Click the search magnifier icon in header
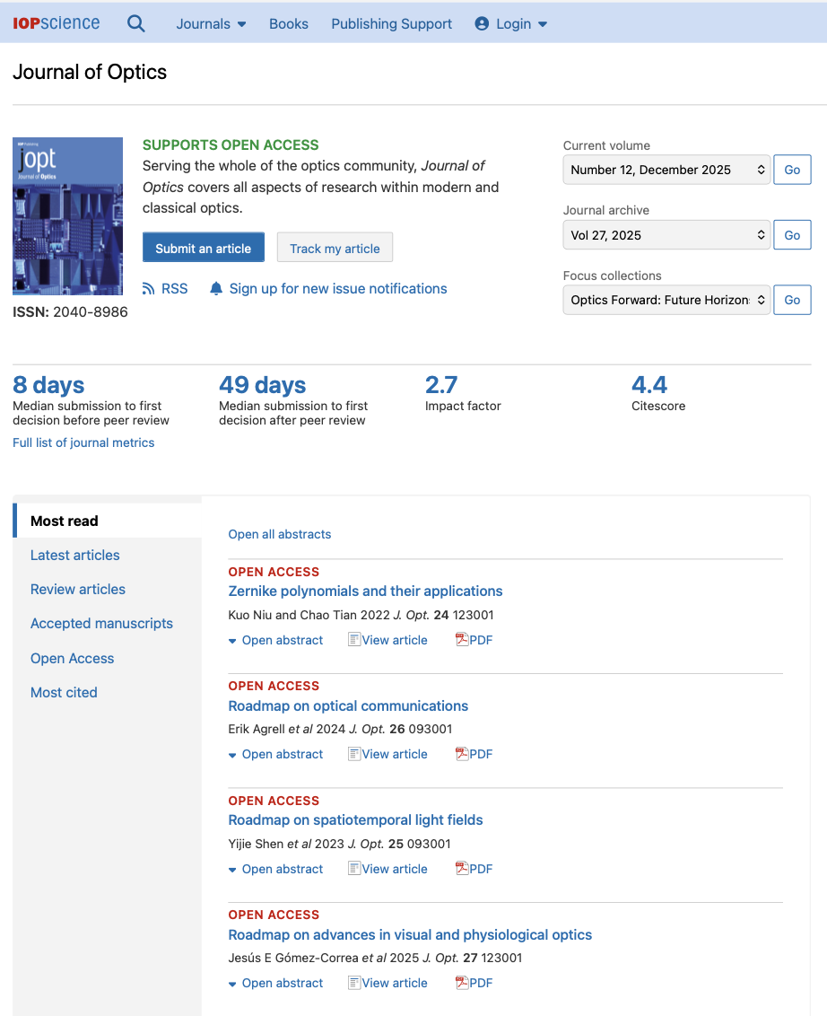The image size is (827, 1016). [135, 23]
